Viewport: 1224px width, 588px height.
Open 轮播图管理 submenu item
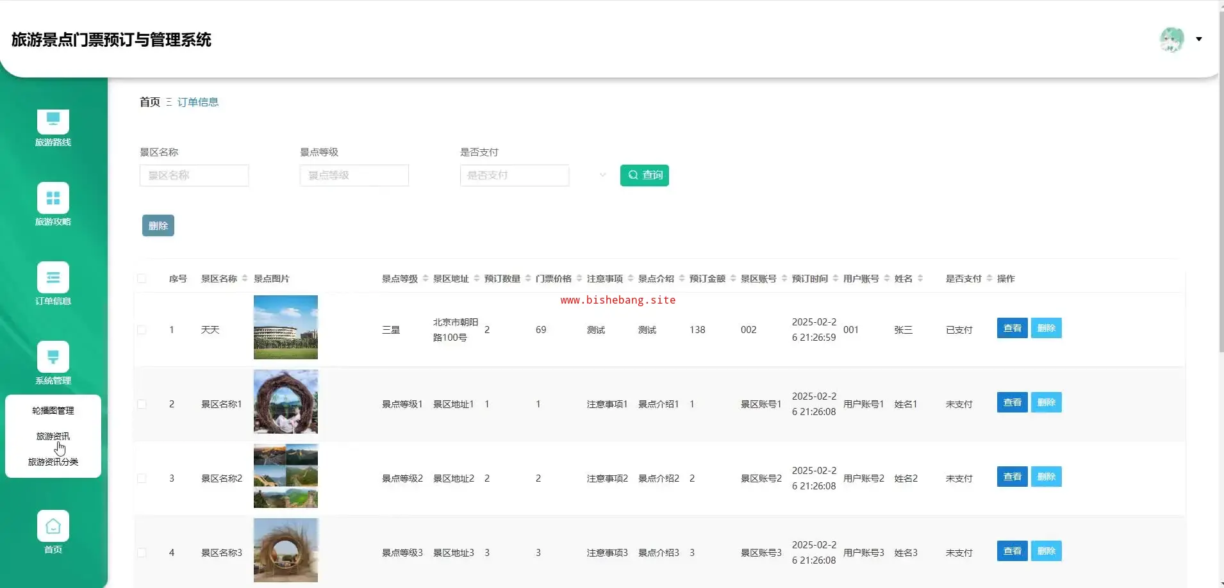53,411
